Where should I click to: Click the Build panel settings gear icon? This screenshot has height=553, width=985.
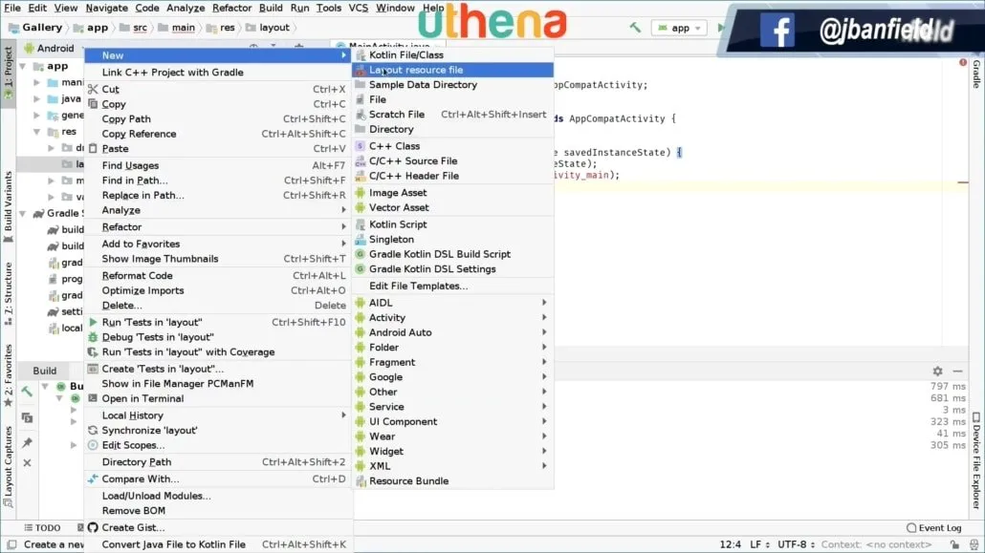[x=937, y=371]
